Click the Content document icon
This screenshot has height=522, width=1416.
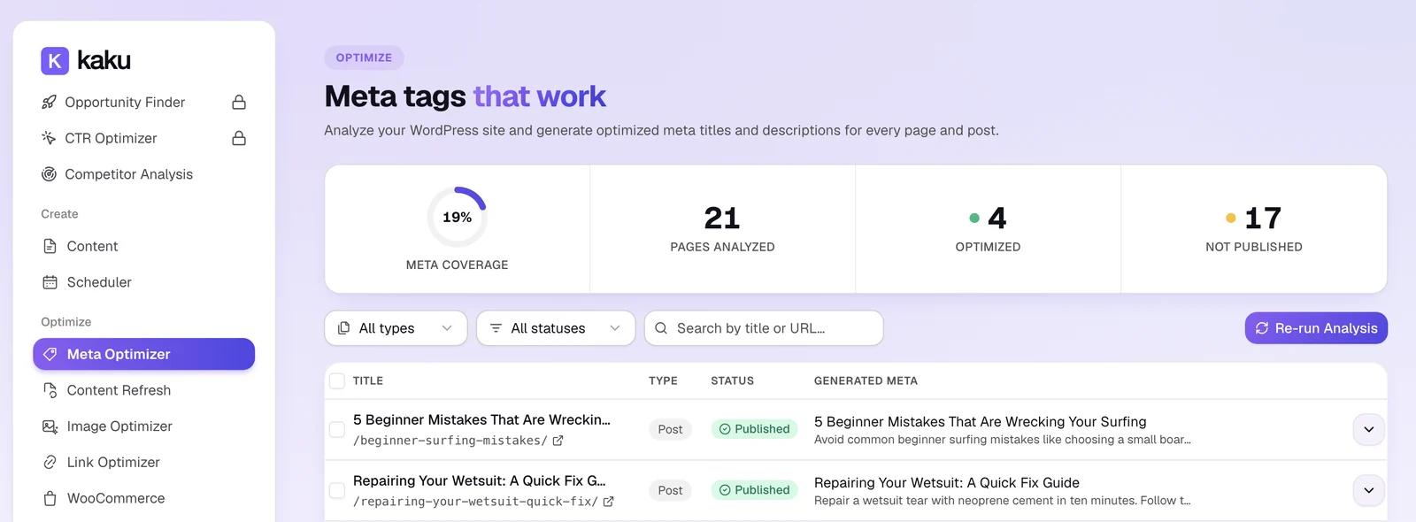click(x=50, y=246)
